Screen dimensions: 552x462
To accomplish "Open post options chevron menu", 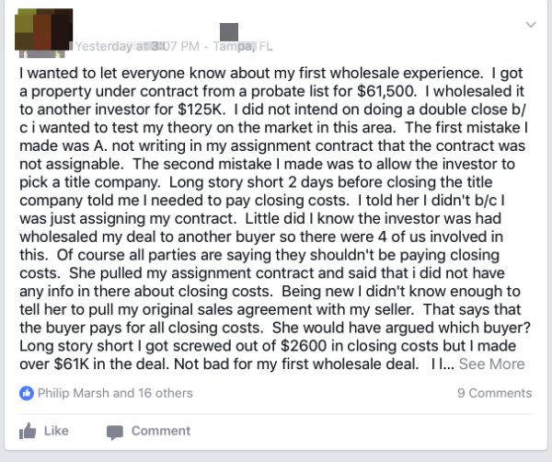I will (x=530, y=24).
